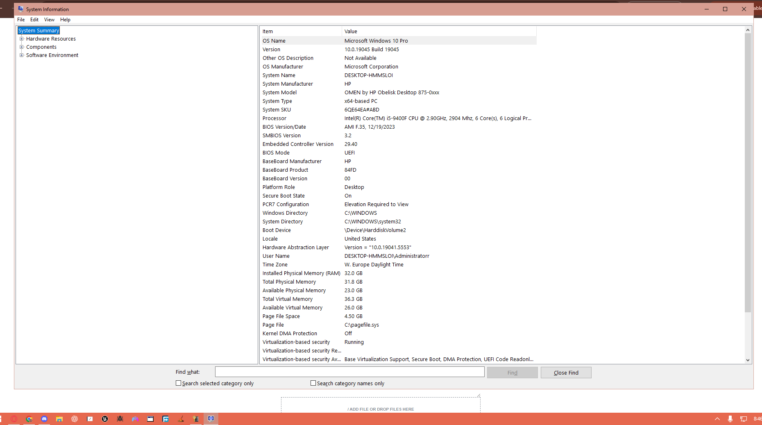Select Hardware Resources label in tree
Viewport: 762px width, 425px height.
point(51,39)
